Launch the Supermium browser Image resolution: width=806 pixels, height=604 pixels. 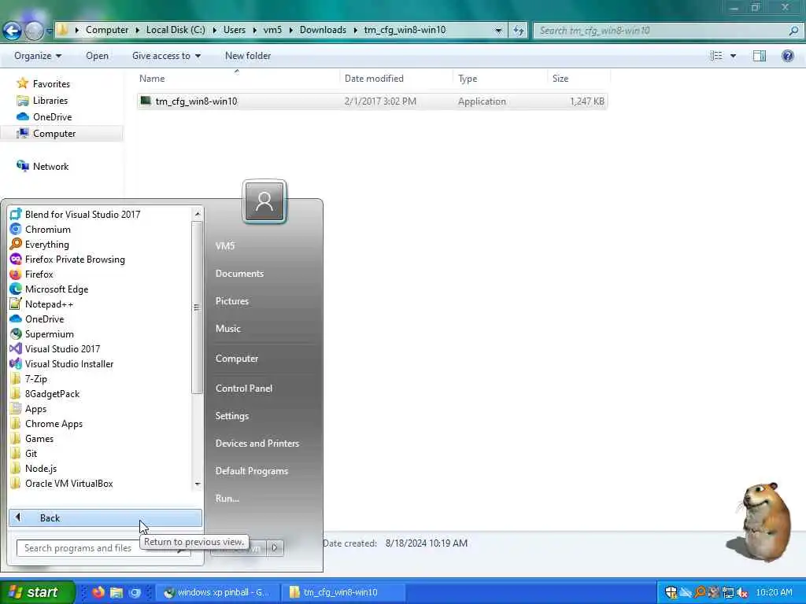click(50, 333)
